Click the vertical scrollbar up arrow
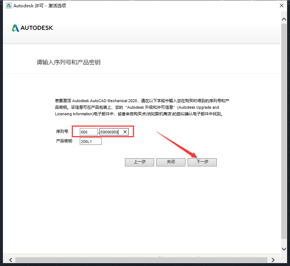 [284, 19]
